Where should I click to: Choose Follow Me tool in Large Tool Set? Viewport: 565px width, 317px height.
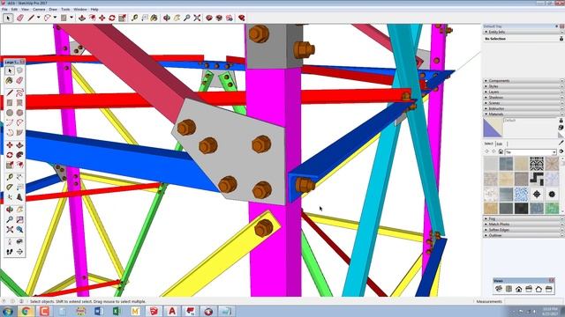coord(19,155)
